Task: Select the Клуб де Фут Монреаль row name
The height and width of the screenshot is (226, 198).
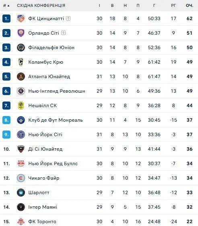Action: coord(56,120)
